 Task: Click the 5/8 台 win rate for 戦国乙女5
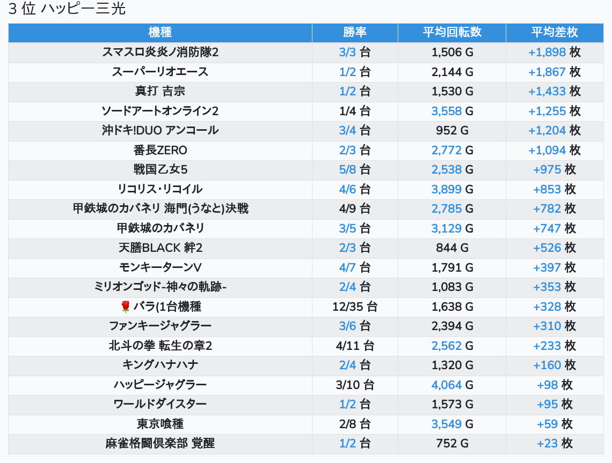click(355, 169)
